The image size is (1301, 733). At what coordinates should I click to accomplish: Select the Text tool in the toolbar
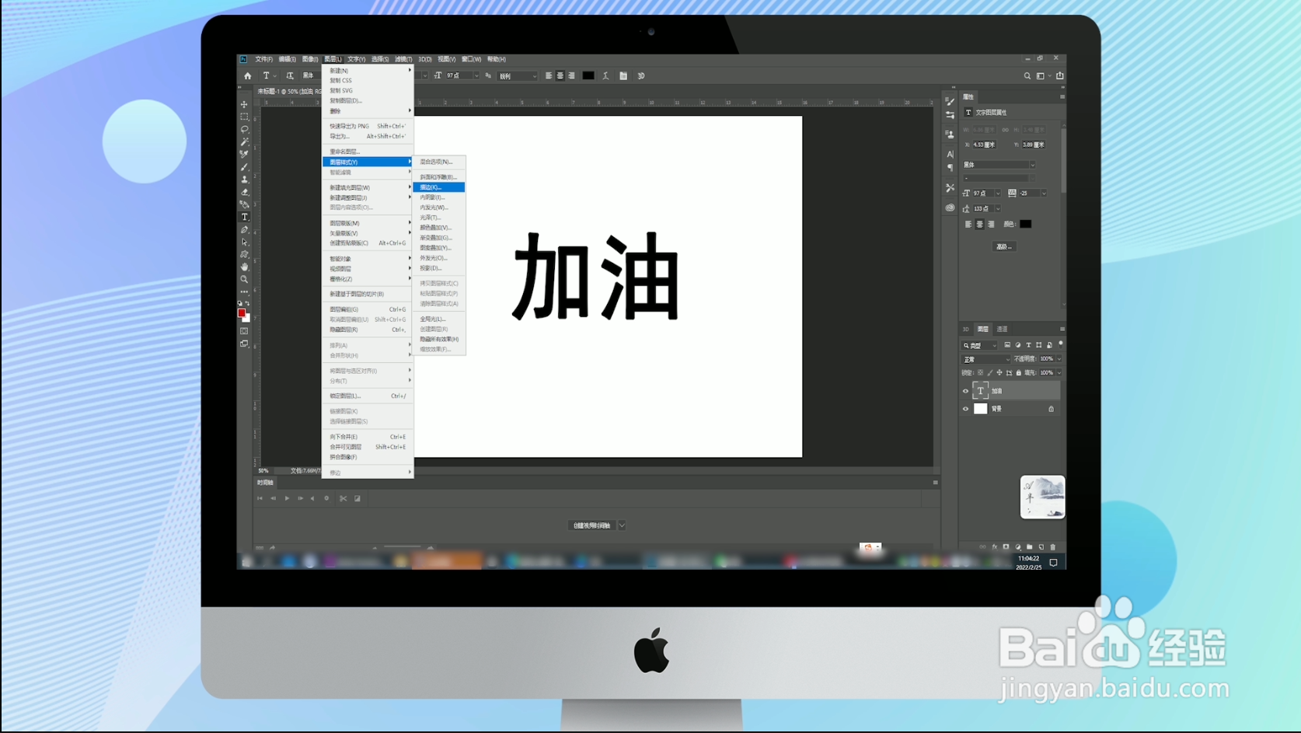(244, 217)
